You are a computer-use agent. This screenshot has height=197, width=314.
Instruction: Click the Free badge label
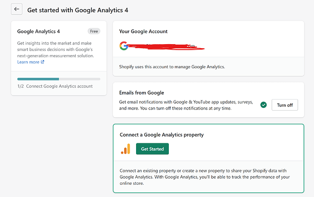94,31
